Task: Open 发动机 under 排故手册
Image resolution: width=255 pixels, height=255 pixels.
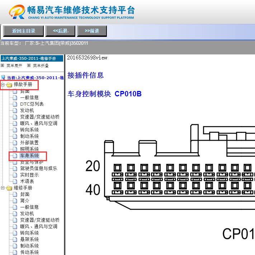Action: [x=27, y=110]
